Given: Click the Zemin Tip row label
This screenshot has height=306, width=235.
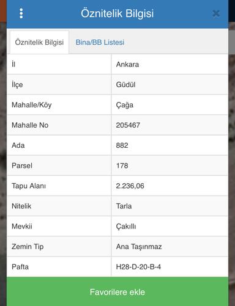Looking at the screenshot, I should pyautogui.click(x=28, y=247).
